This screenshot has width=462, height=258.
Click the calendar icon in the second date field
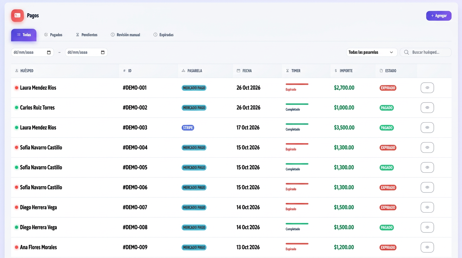click(103, 52)
